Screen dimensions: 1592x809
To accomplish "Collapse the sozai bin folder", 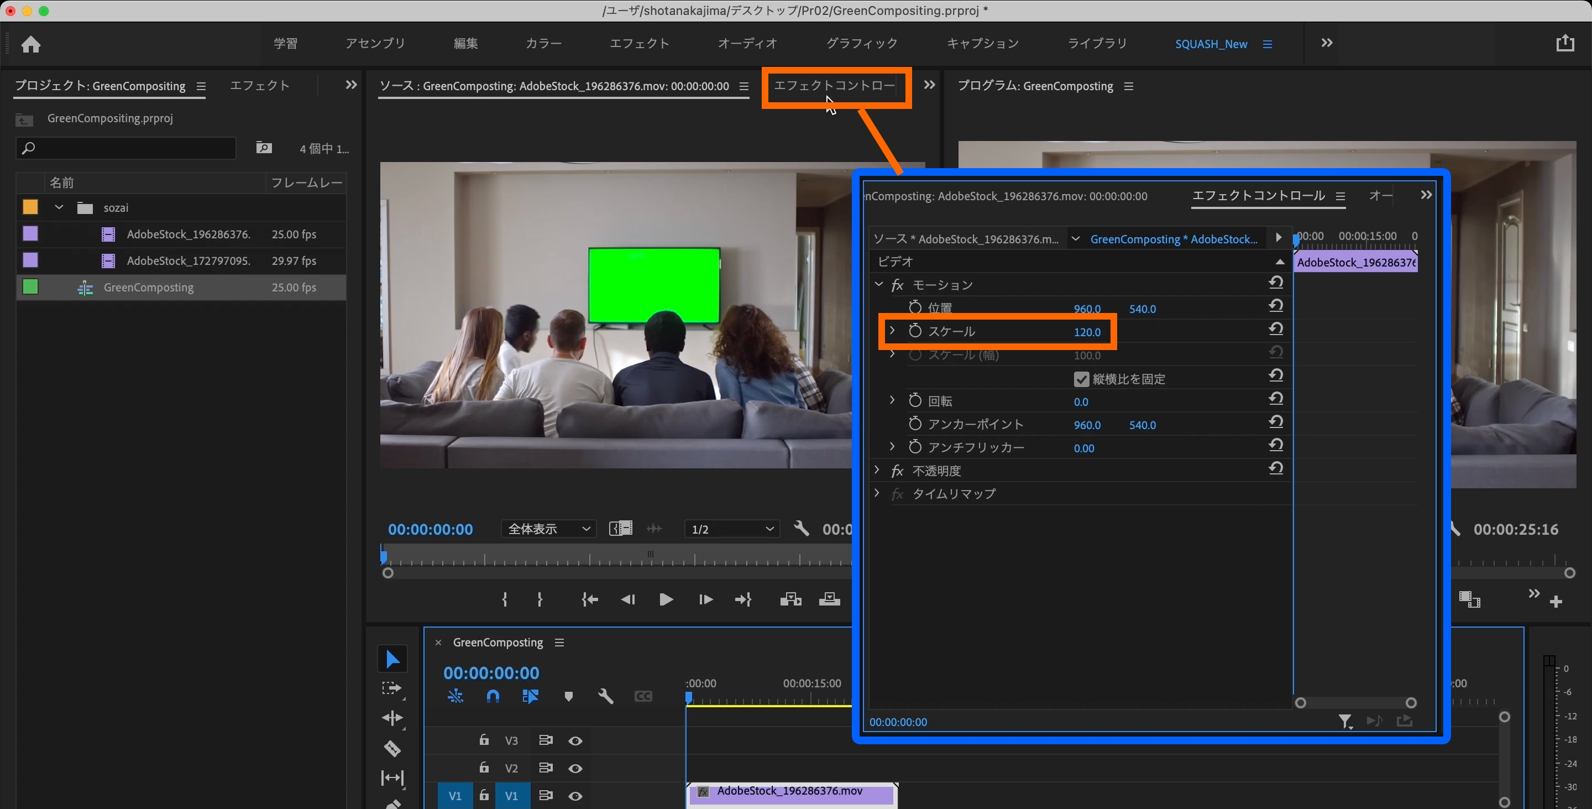I will (59, 208).
